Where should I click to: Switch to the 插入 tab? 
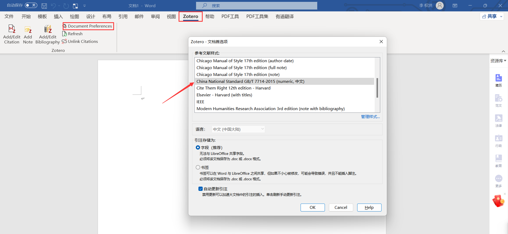pos(58,16)
